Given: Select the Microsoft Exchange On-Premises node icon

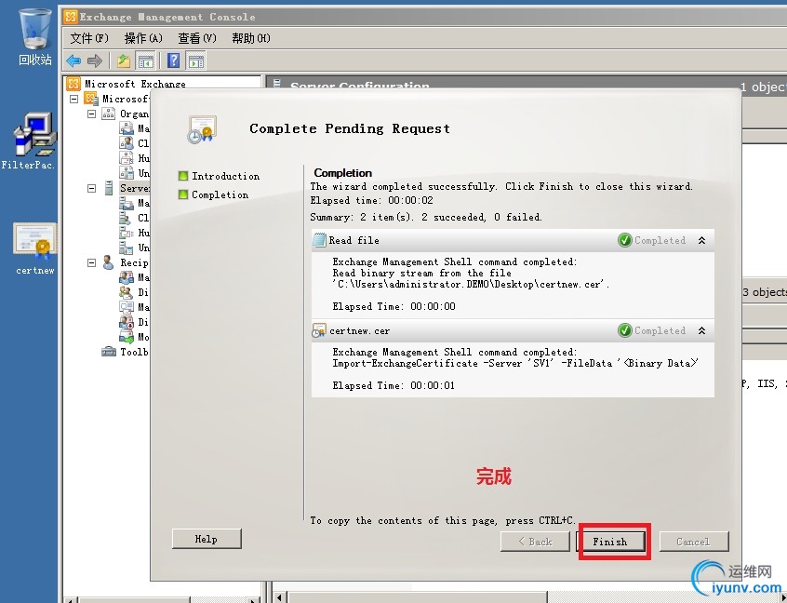Looking at the screenshot, I should tap(91, 99).
